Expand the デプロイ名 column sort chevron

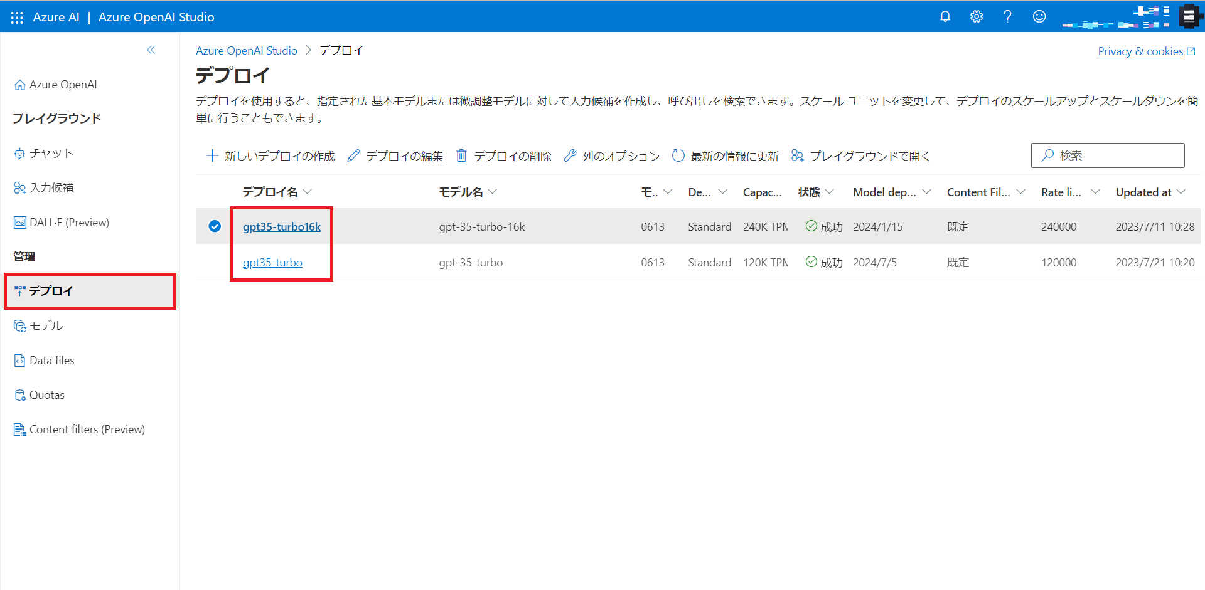[308, 192]
